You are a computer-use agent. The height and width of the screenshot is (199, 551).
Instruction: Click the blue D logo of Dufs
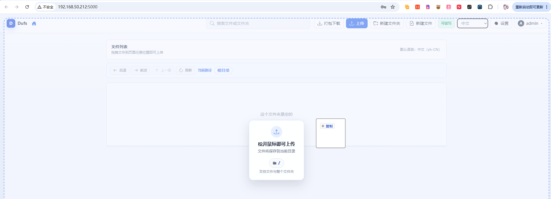point(11,23)
